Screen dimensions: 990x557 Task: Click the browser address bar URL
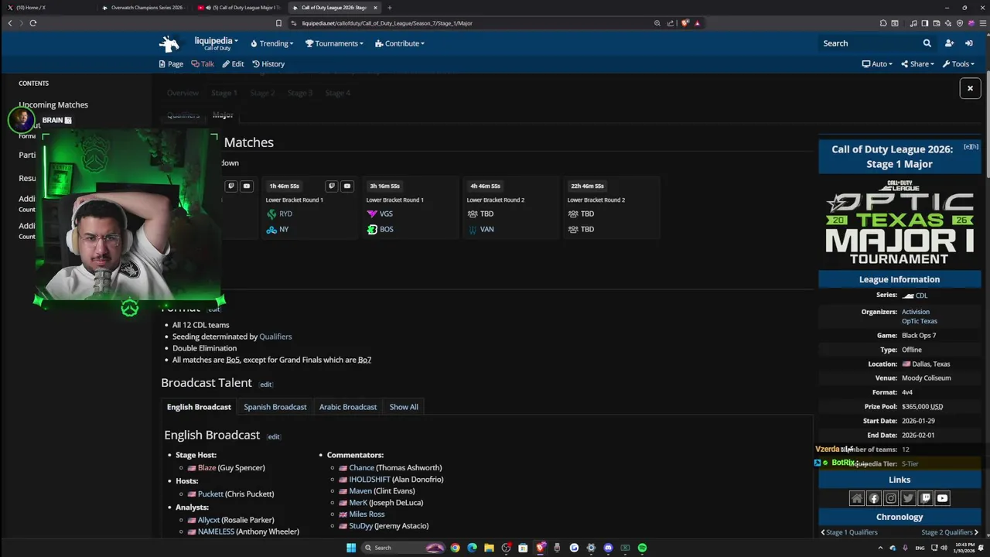(387, 23)
